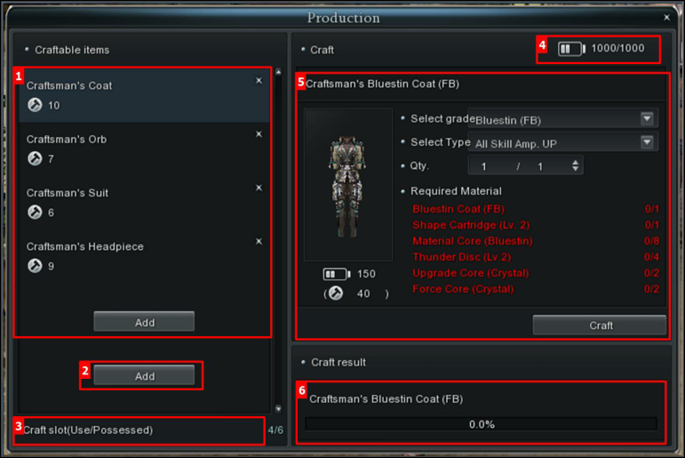Click the upper Add button in list

(144, 322)
